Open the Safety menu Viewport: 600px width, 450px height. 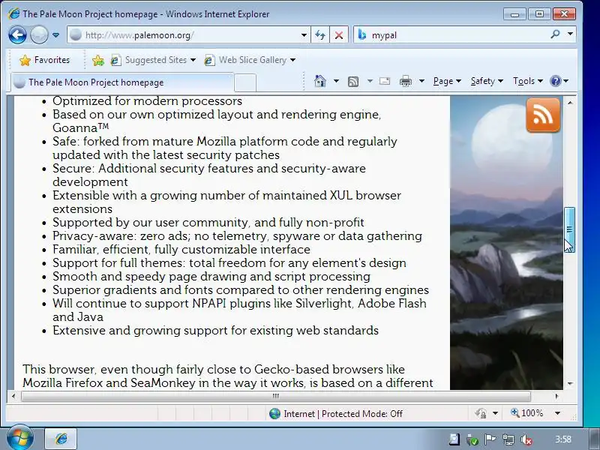[x=486, y=81]
